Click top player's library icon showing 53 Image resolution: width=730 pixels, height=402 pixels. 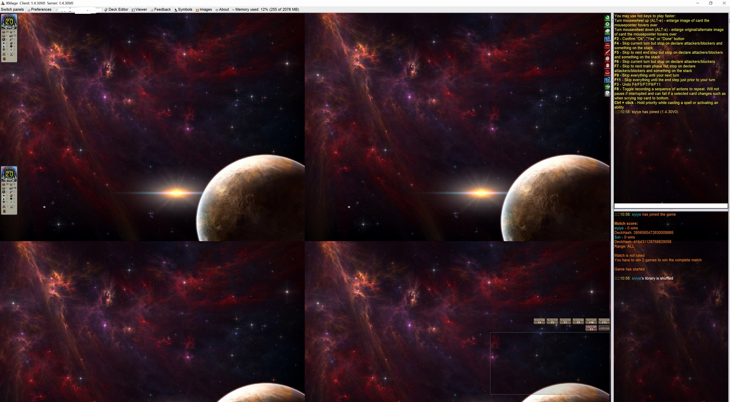click(11, 36)
